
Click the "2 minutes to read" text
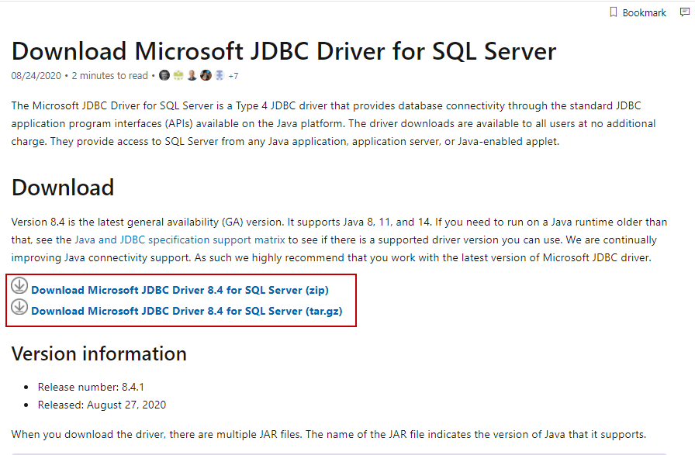[x=109, y=76]
